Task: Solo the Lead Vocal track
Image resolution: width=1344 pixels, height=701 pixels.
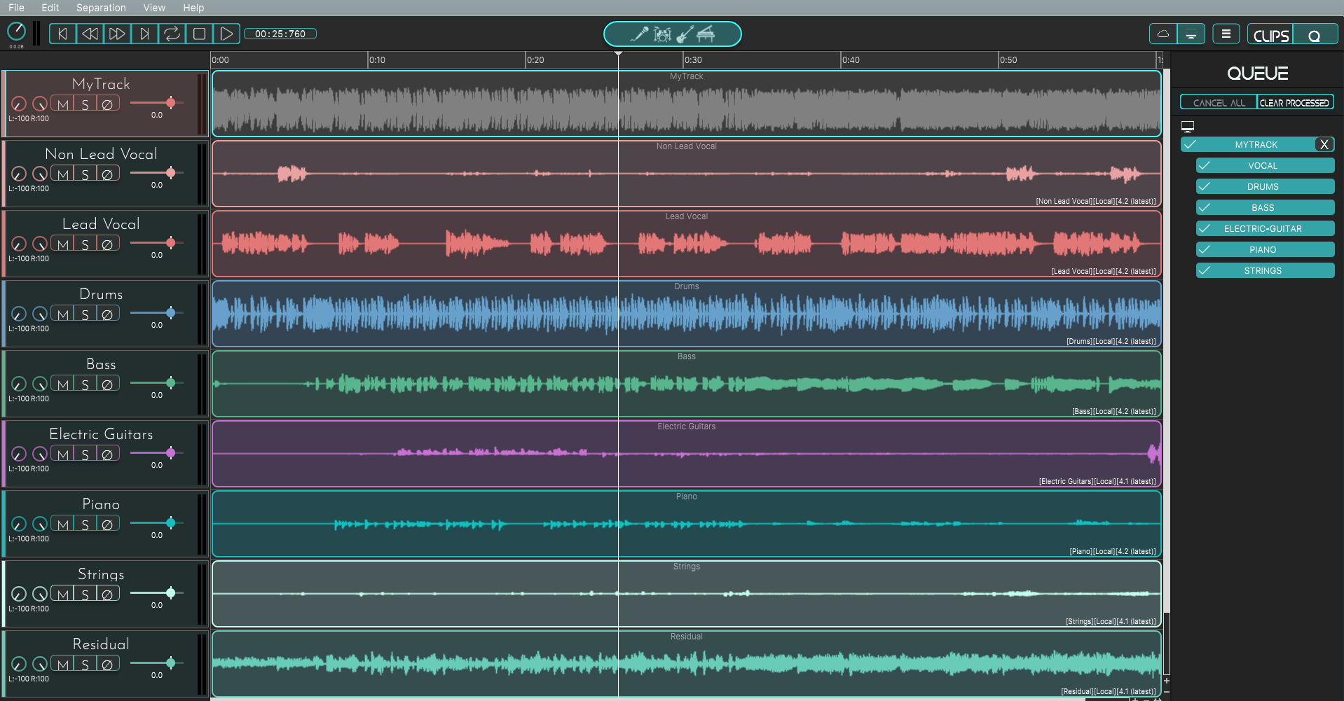Action: [85, 243]
